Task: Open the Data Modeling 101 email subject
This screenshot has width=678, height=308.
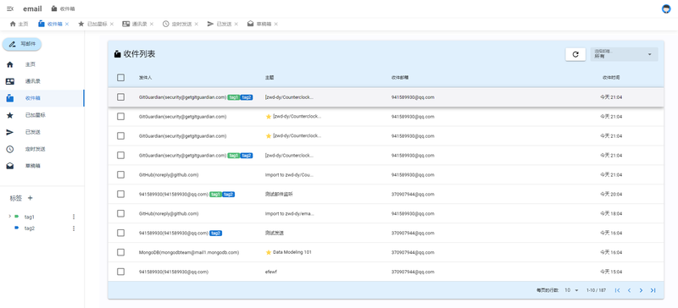Action: 292,252
